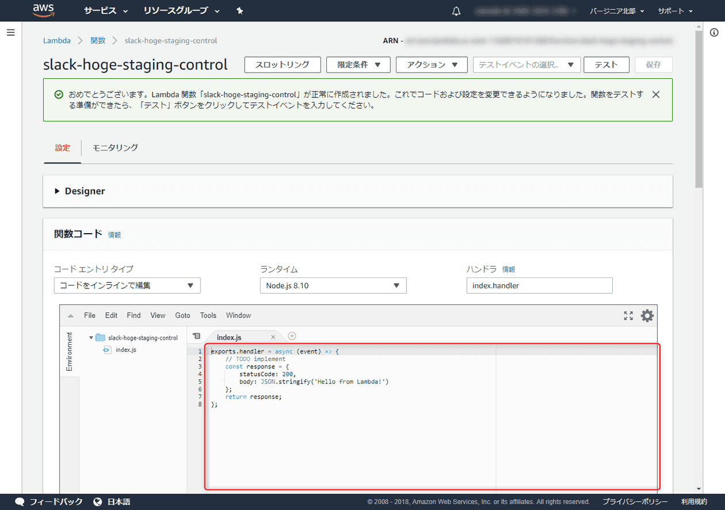Open the アクション dropdown

coord(432,64)
